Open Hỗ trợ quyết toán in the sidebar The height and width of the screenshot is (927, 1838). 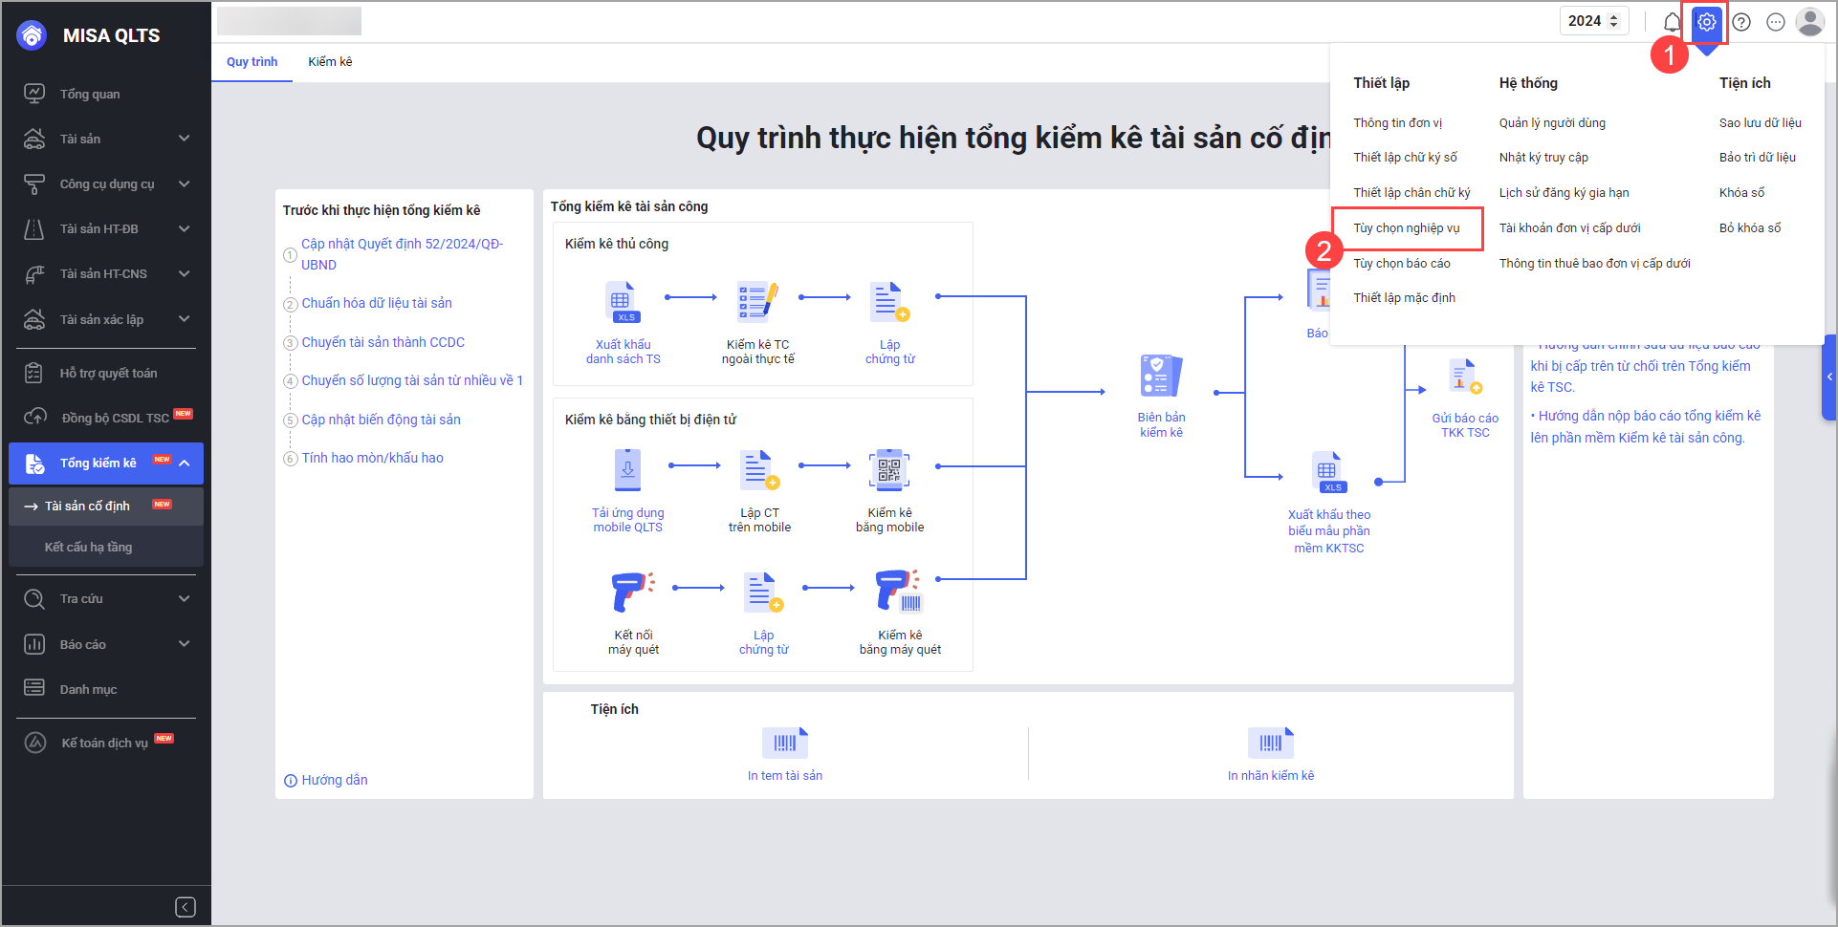[106, 373]
